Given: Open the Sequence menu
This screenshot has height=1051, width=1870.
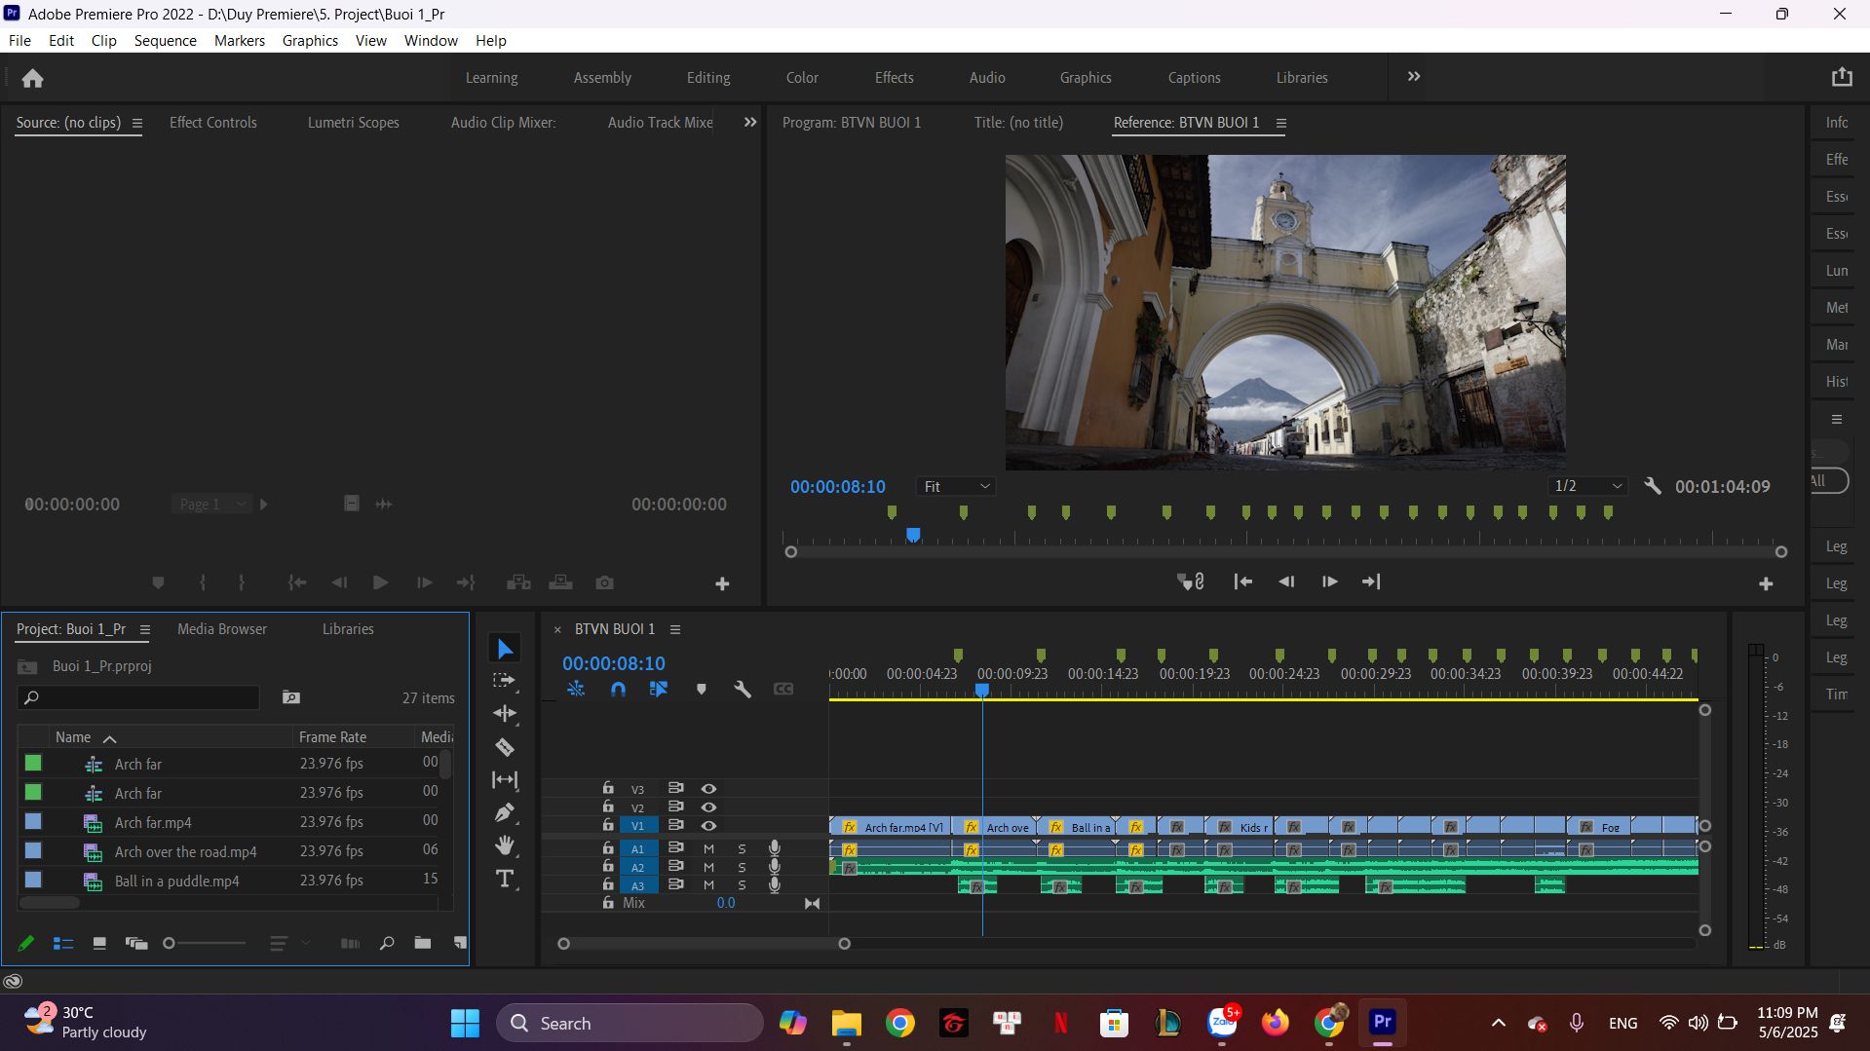Looking at the screenshot, I should click(165, 40).
